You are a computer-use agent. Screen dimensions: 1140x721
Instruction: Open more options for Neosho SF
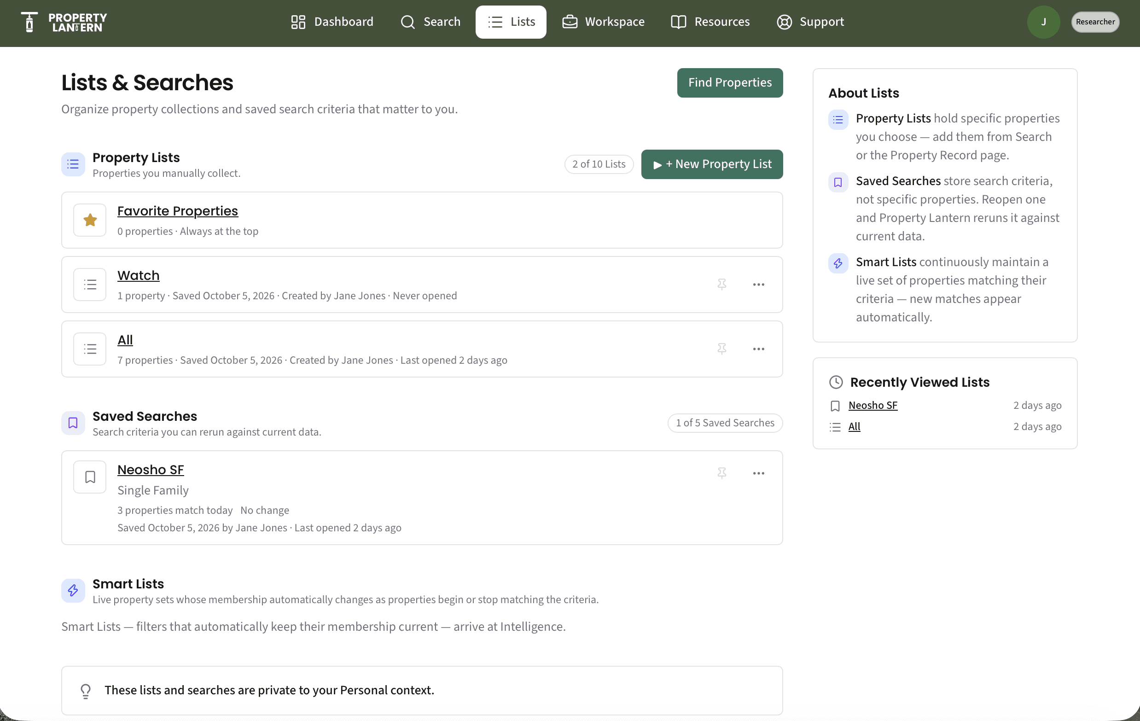[x=758, y=473]
